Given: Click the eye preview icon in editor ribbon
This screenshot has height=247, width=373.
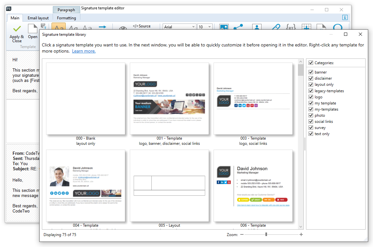Looking at the screenshot, I should tap(123, 28).
